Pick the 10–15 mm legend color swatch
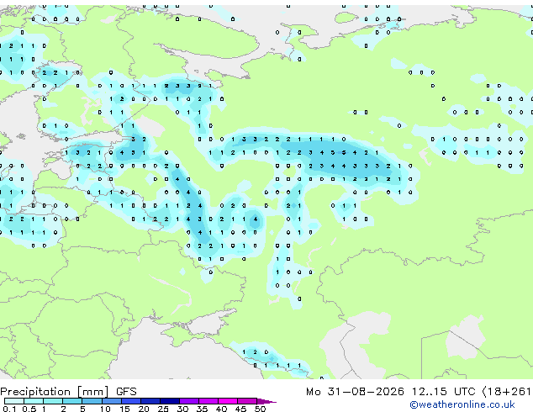533x412 pixels. click(112, 401)
